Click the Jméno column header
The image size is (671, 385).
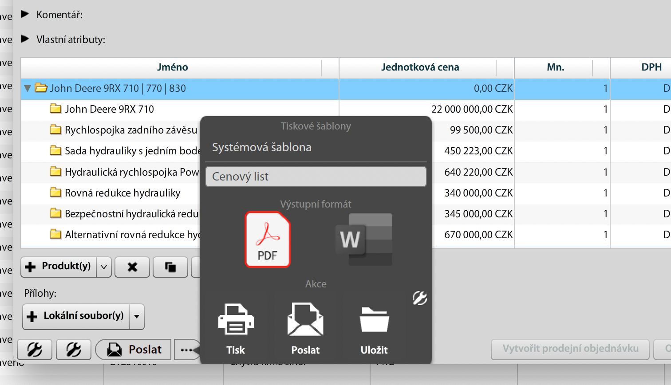point(172,67)
